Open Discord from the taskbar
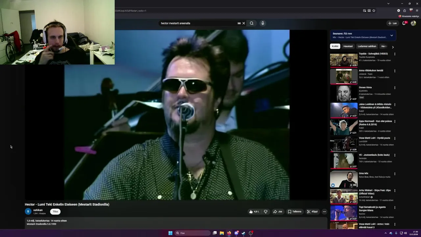 236,233
